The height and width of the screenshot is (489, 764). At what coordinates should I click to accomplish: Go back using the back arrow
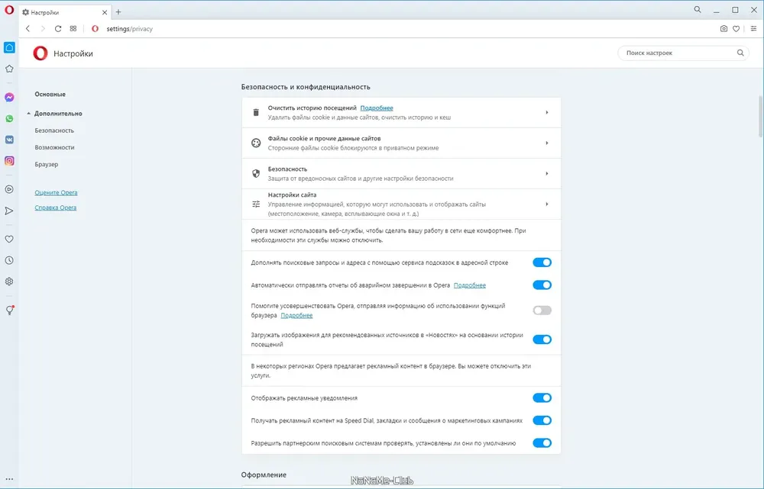[x=28, y=29]
